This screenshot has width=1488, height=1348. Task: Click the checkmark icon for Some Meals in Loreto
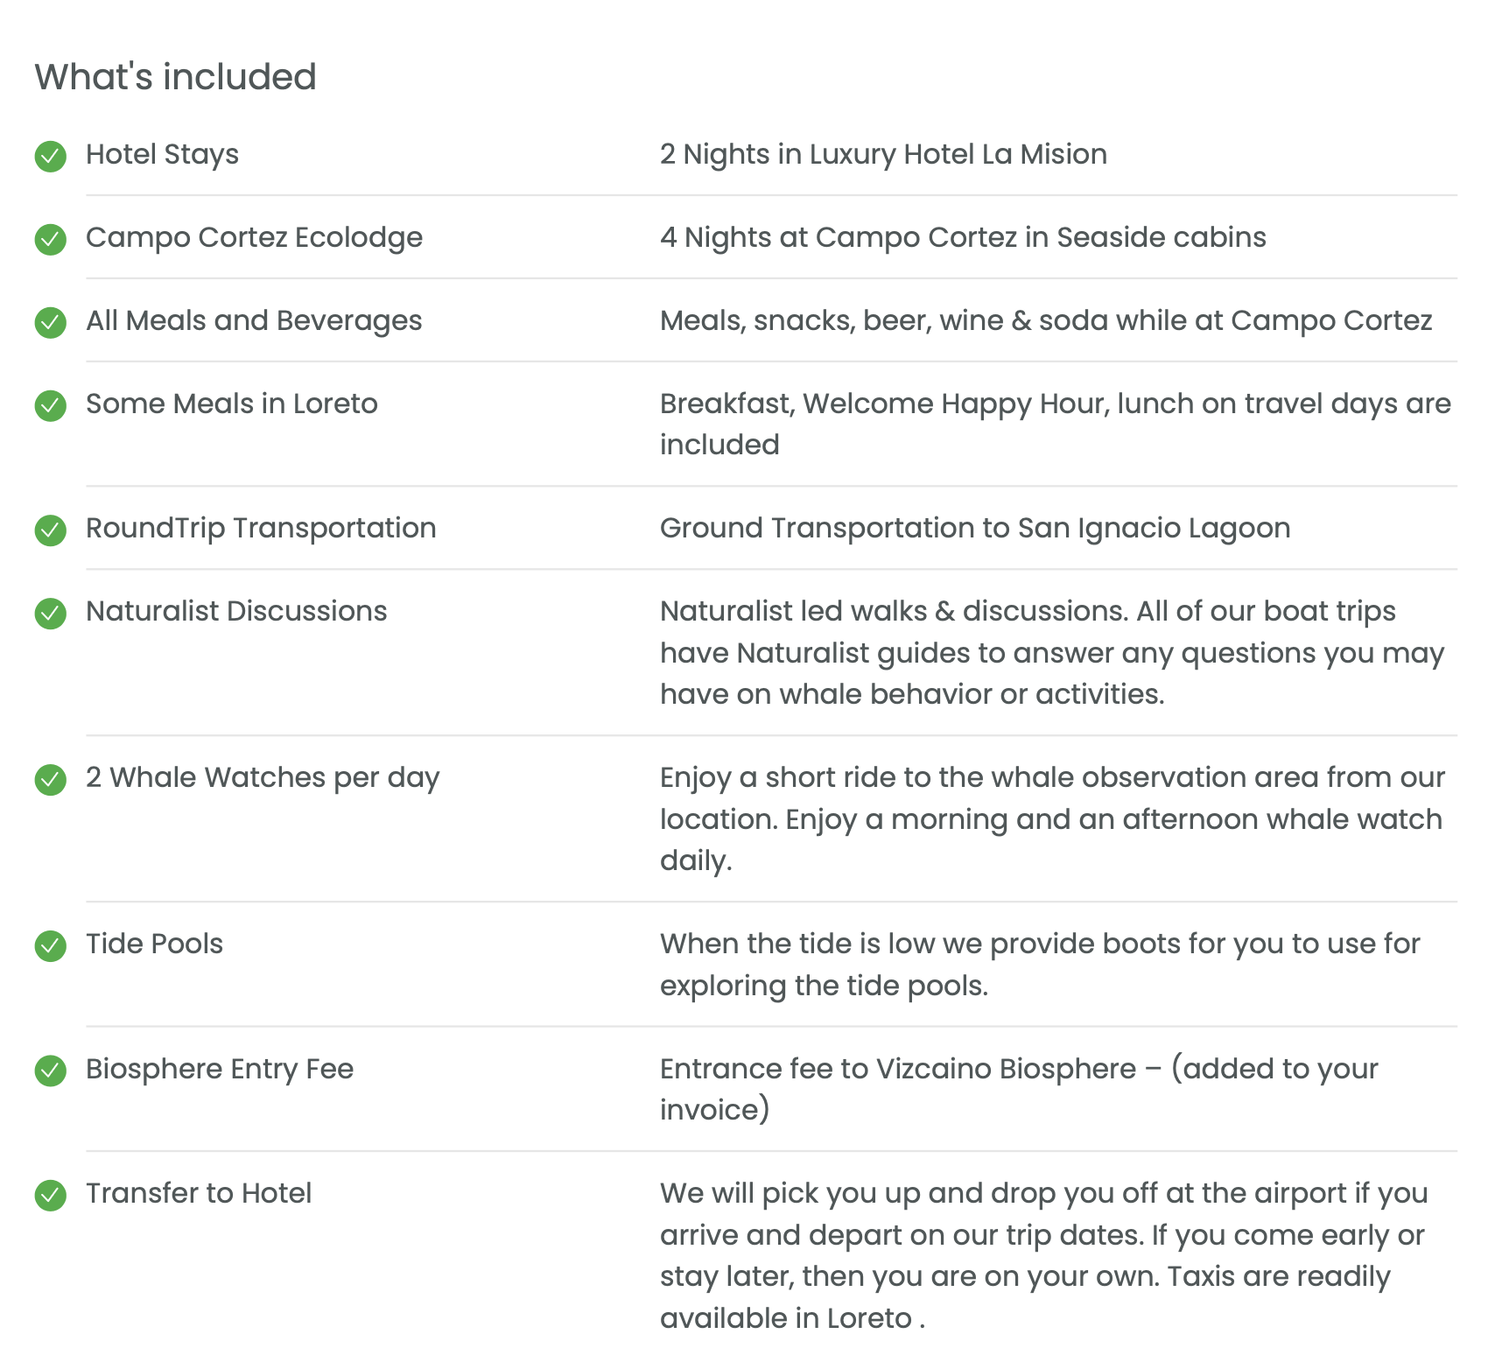click(51, 406)
